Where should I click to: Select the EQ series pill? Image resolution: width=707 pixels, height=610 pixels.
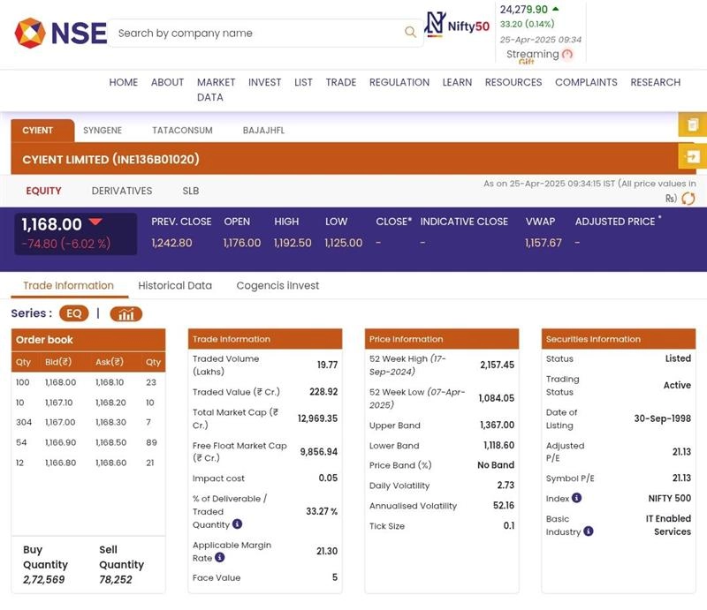(x=73, y=313)
